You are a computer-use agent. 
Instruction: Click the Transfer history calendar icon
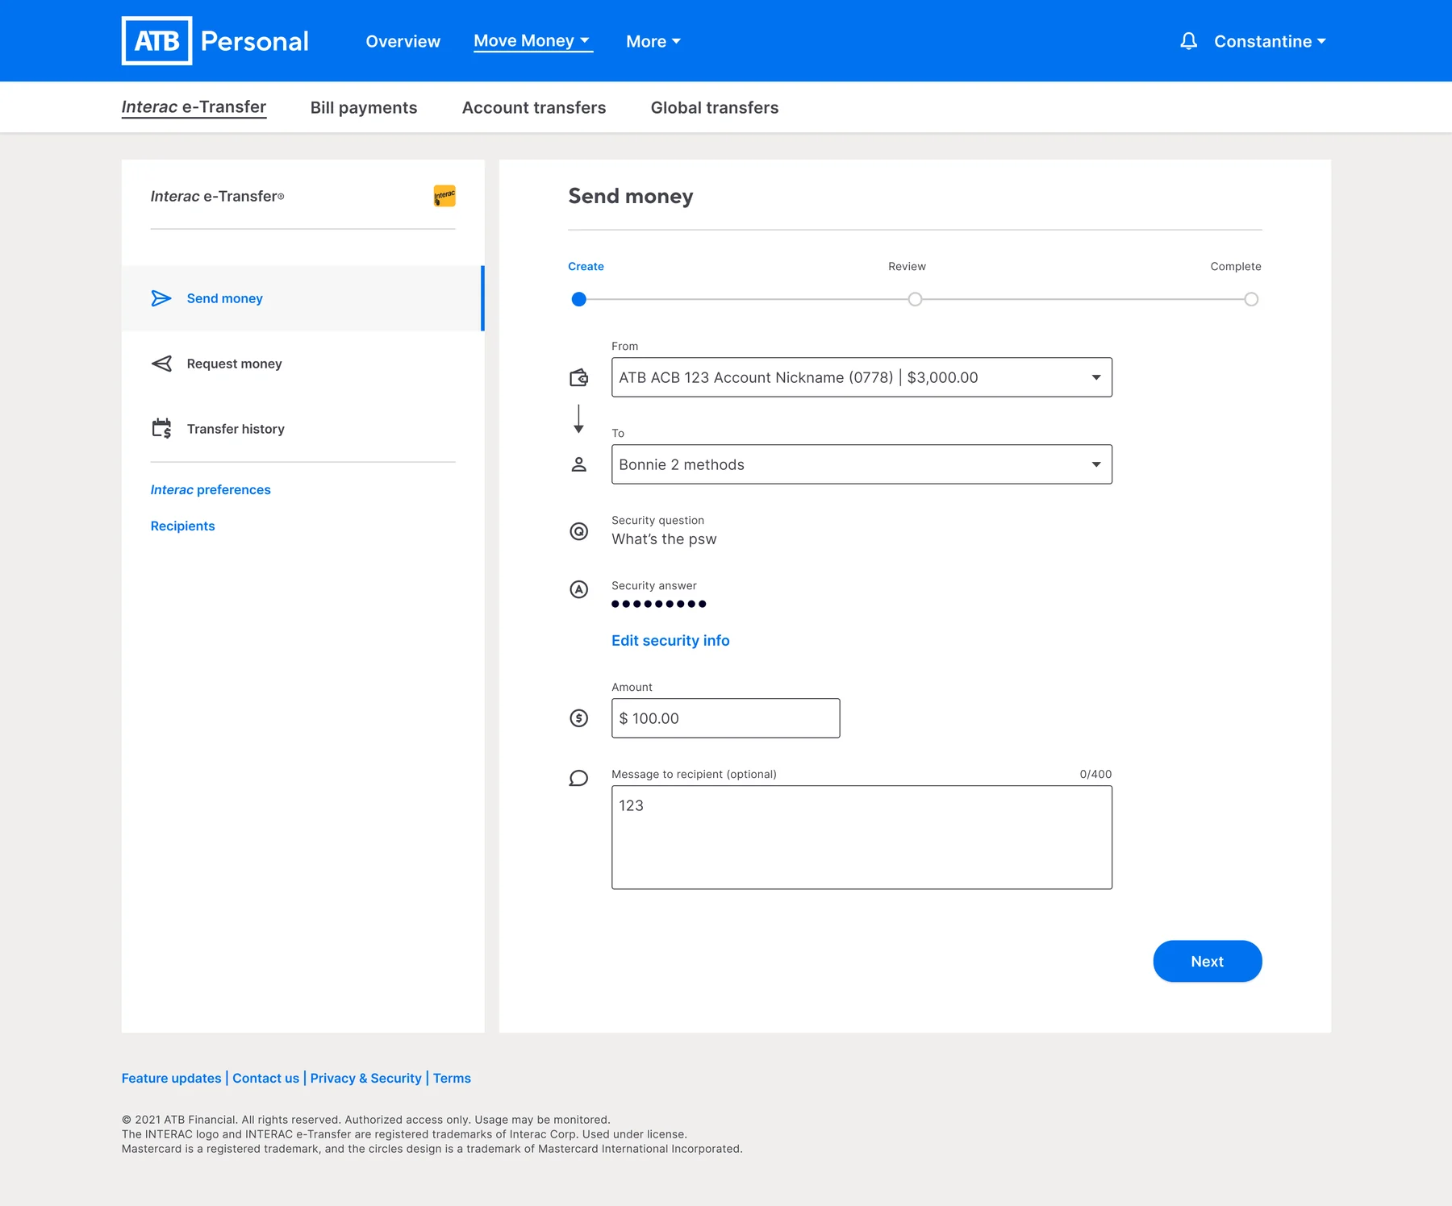point(161,428)
